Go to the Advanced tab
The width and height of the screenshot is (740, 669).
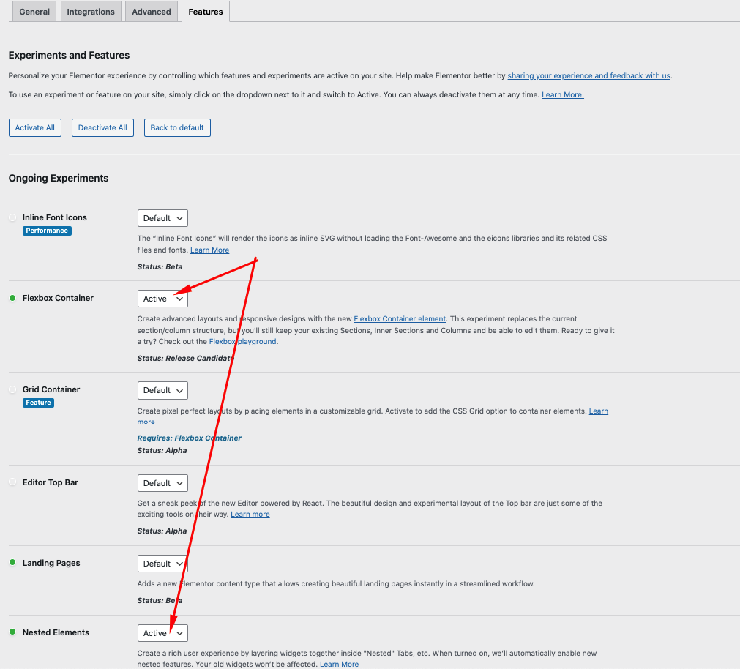tap(152, 12)
